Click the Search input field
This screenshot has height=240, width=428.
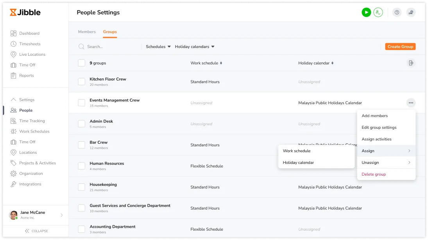point(109,47)
